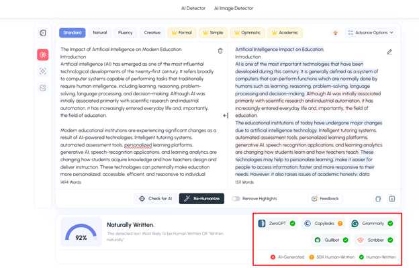Click the 'AI-Generated' legend label

[291, 257]
